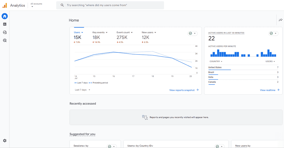Open View reports snapshot link
The height and width of the screenshot is (148, 284).
184,90
